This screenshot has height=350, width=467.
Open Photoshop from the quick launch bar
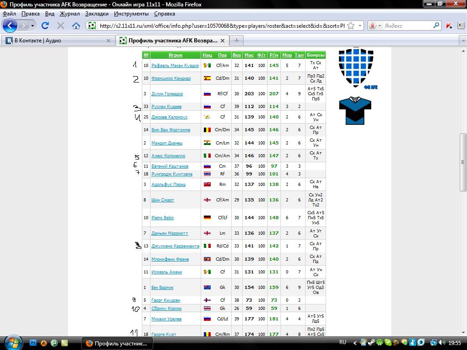coord(33,343)
